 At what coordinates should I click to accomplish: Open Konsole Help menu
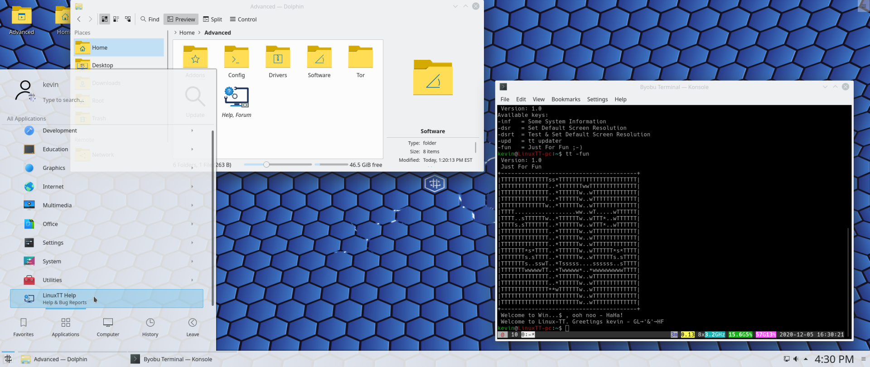click(x=620, y=99)
